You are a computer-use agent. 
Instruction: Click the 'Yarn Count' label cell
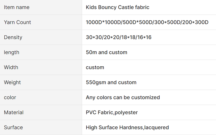17,22
